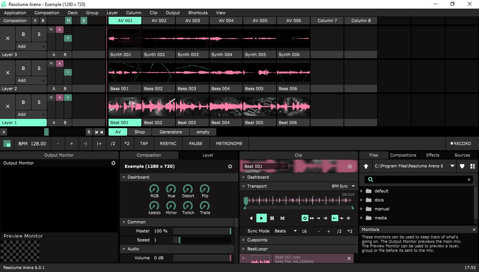Expand the media folder in Files

(x=361, y=218)
